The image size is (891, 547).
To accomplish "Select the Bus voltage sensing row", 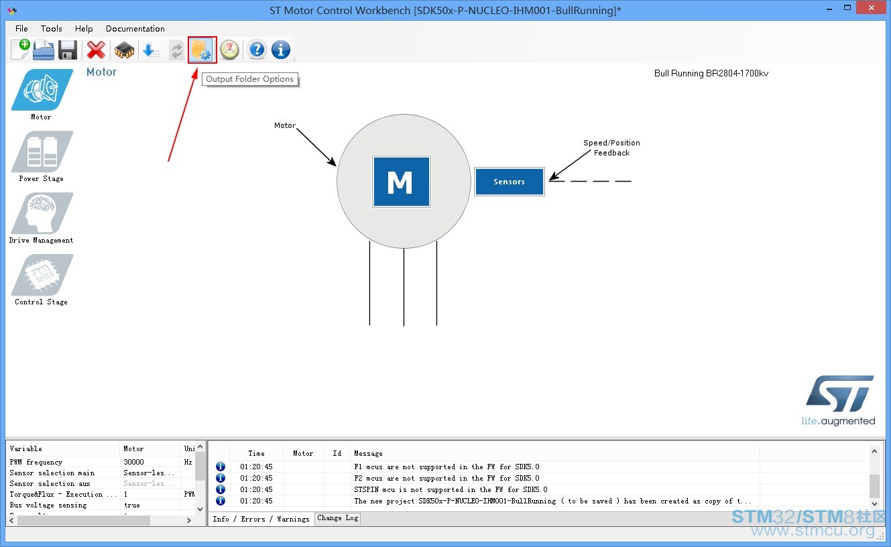I will point(101,505).
